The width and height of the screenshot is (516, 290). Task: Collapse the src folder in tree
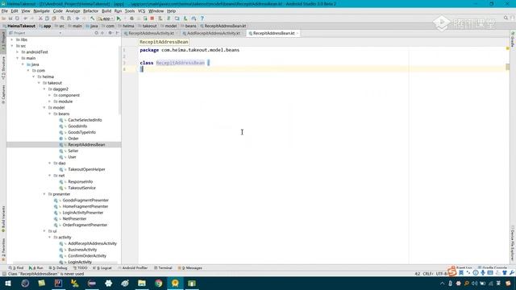(x=12, y=46)
